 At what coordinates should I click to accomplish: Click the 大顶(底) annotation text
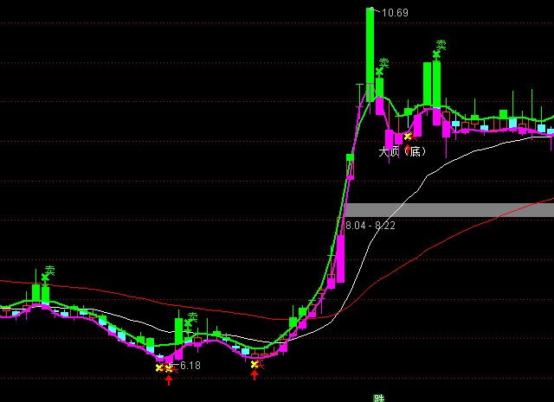pyautogui.click(x=403, y=152)
